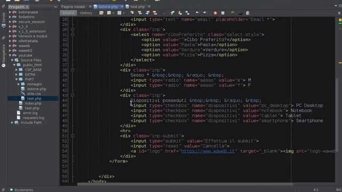Image resolution: width=342 pixels, height=192 pixels.
Task: Toggle Highlight Search in editor toolbar
Action: coord(155,13)
